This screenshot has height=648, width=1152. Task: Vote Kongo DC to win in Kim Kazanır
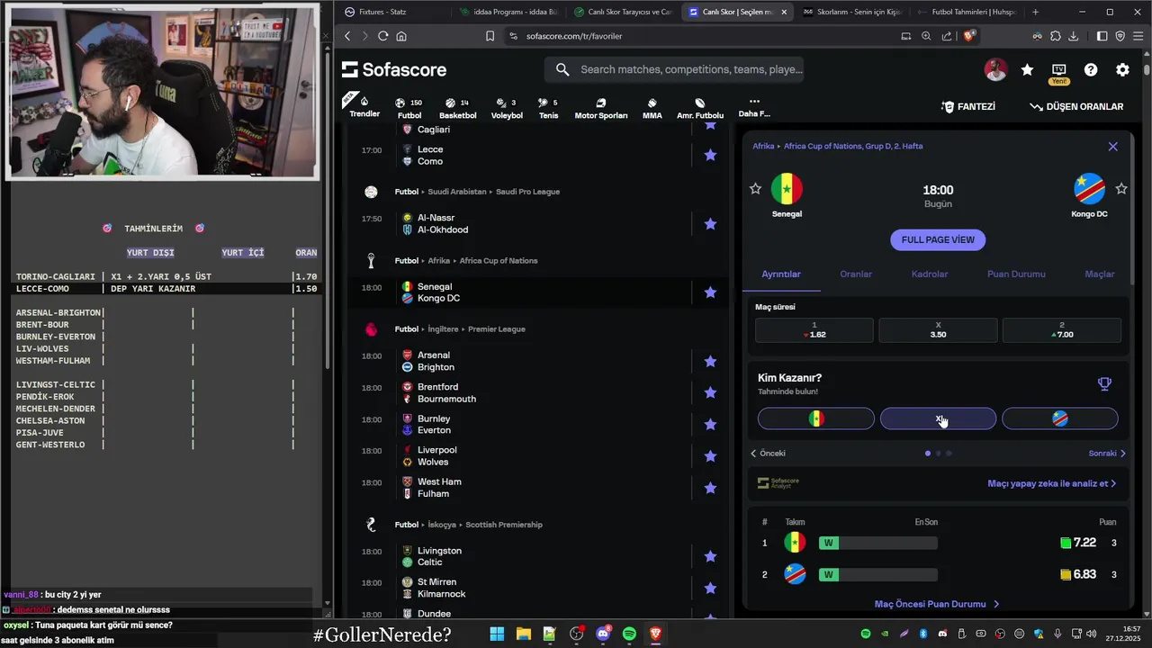click(1060, 418)
